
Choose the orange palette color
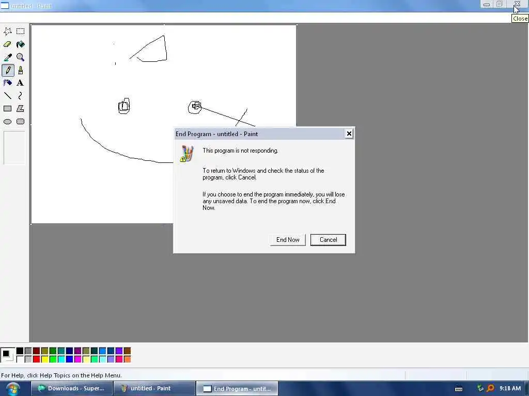127,359
